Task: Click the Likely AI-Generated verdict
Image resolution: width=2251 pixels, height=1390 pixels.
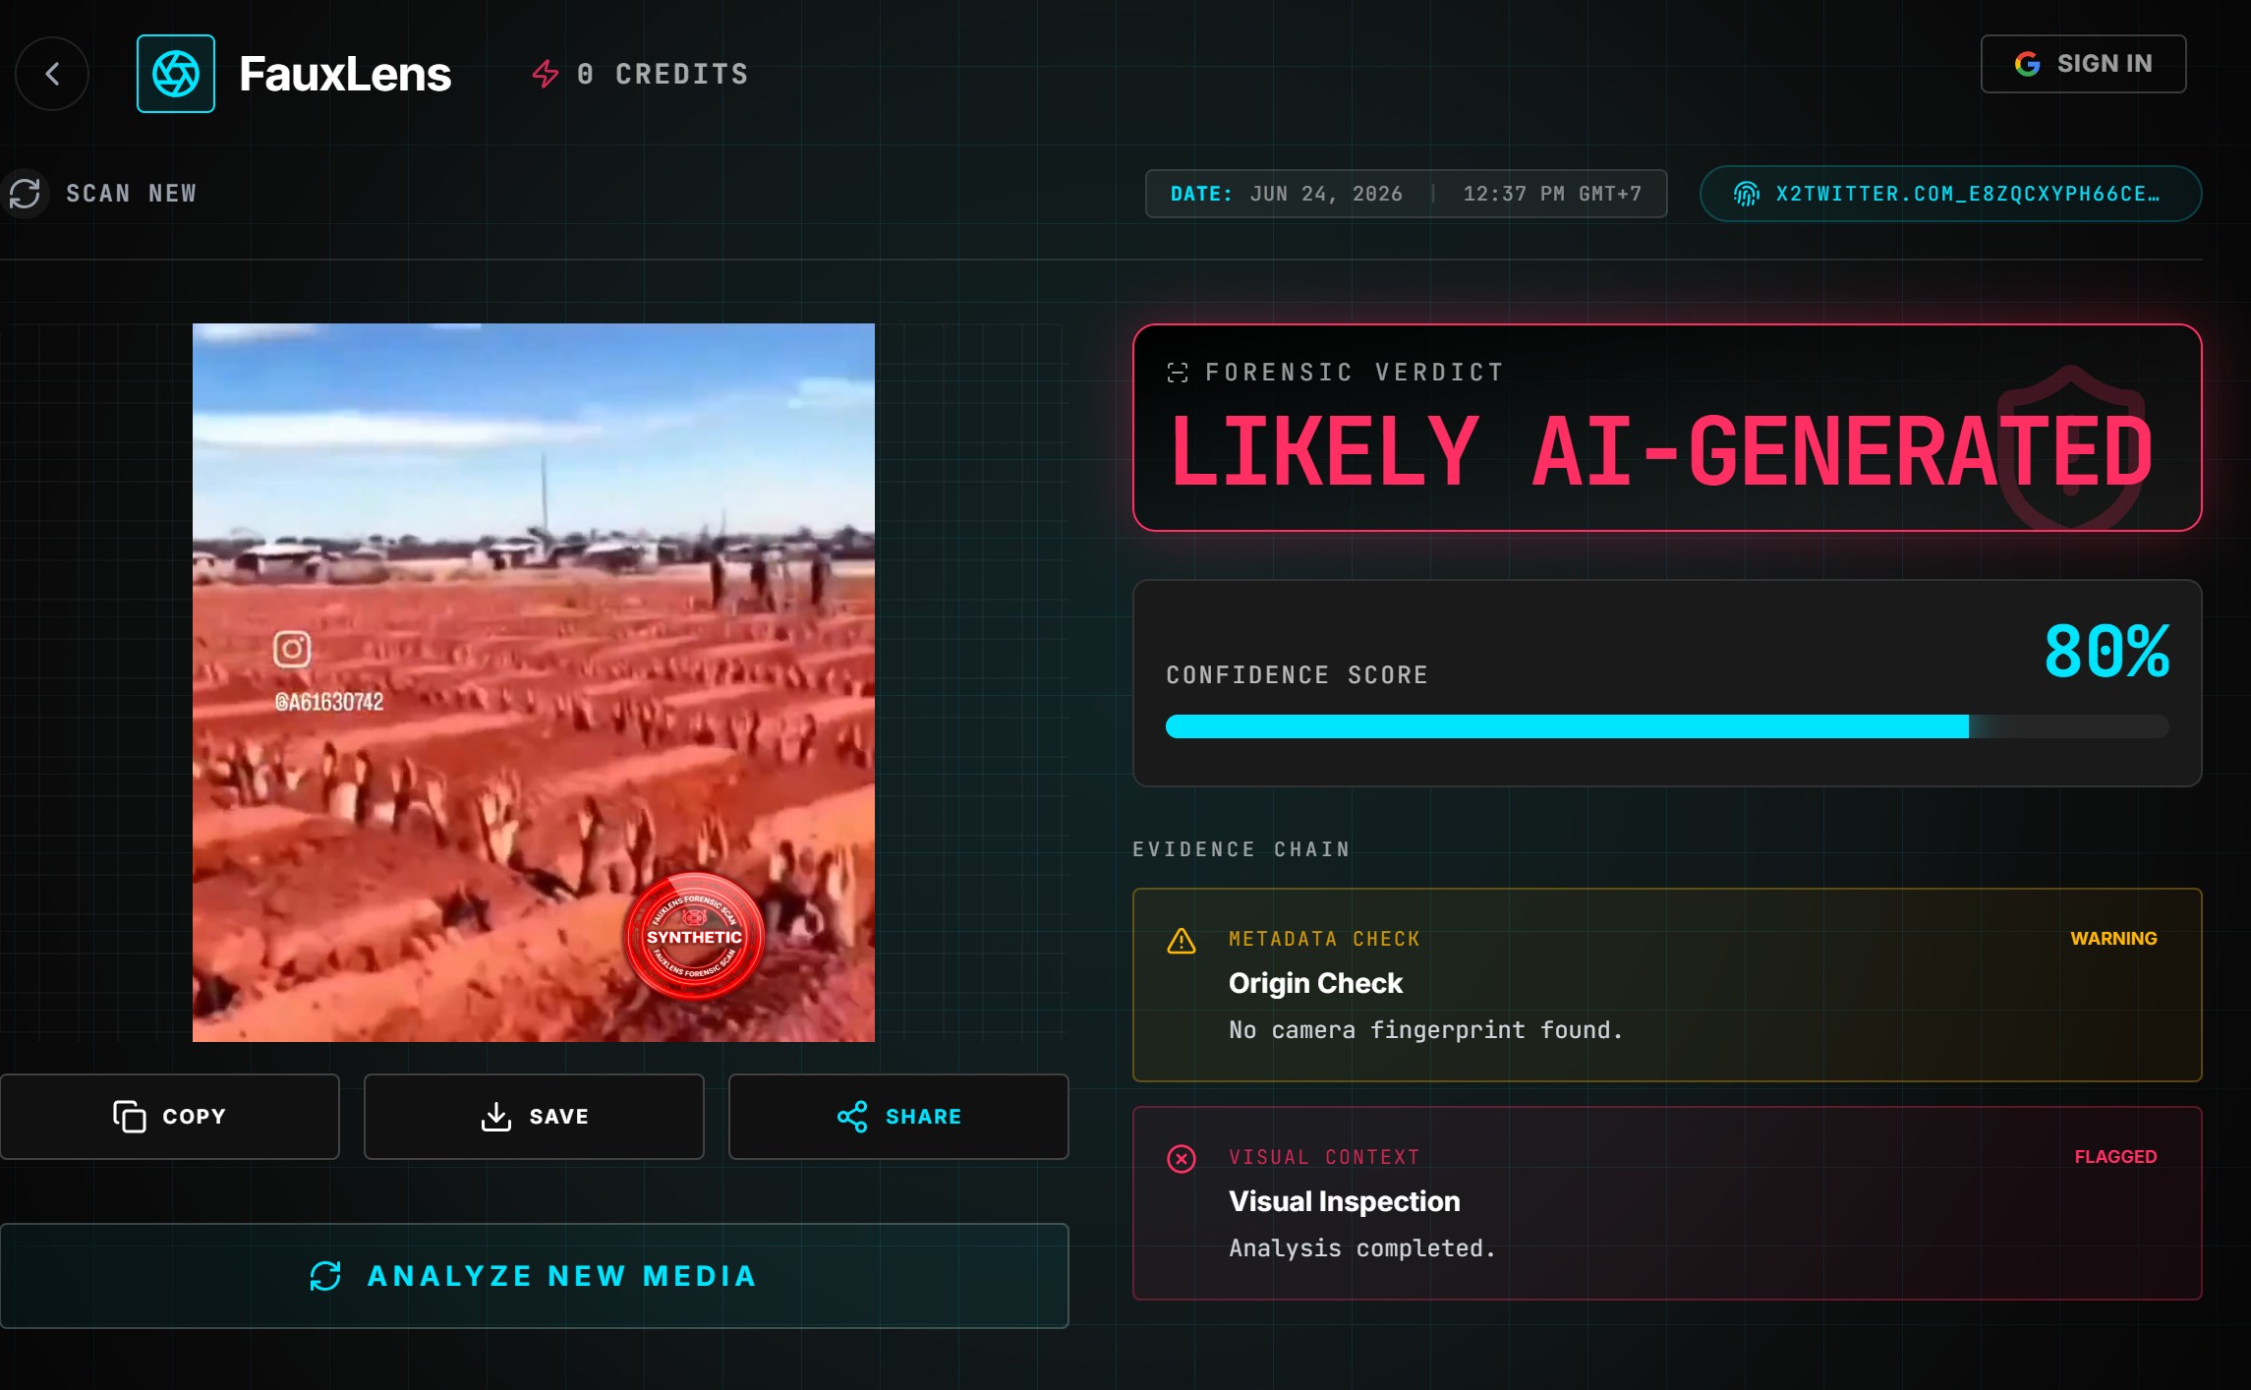Action: click(1660, 451)
